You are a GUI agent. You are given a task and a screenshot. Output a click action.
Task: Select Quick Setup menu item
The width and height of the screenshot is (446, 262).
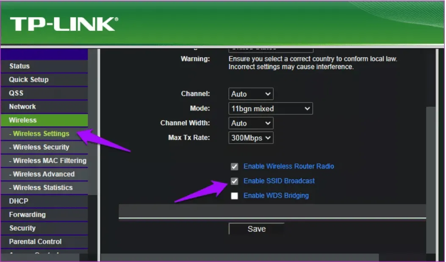pyautogui.click(x=29, y=80)
